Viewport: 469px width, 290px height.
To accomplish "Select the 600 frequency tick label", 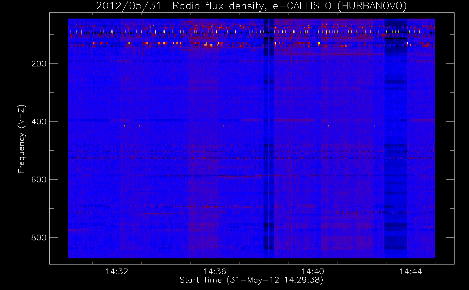I will (39, 180).
